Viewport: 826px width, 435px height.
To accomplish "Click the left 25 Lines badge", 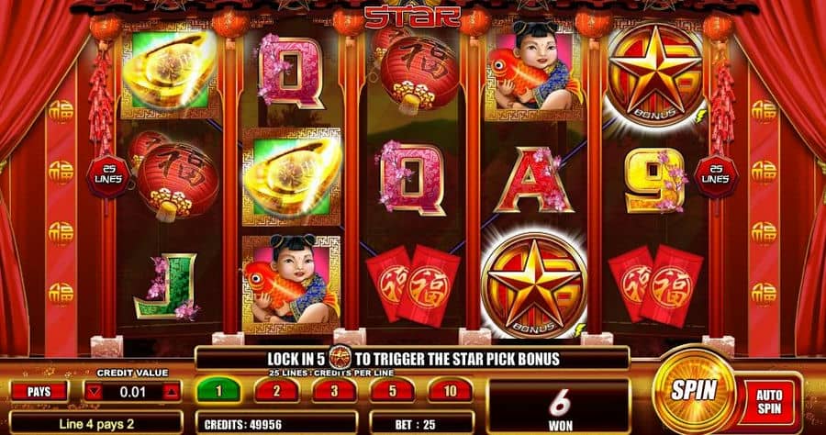I will coord(108,175).
